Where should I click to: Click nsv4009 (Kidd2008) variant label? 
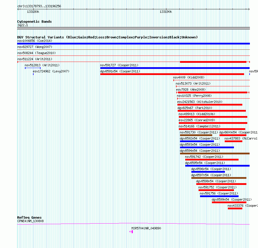[x=189, y=77]
